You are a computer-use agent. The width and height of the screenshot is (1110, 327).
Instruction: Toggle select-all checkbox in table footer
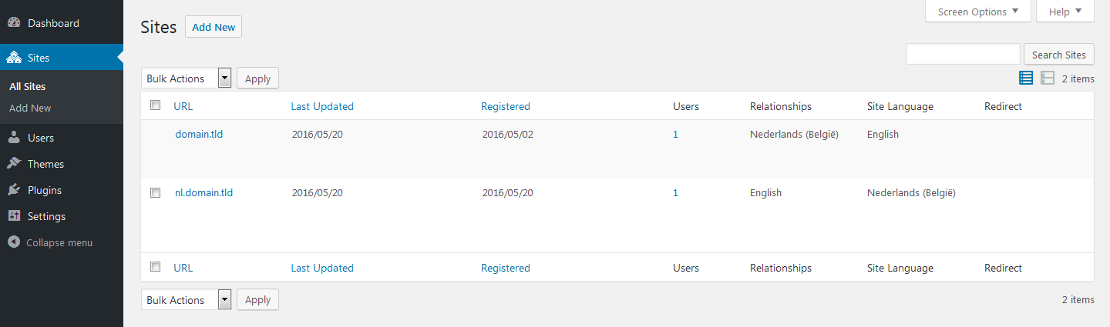click(155, 267)
